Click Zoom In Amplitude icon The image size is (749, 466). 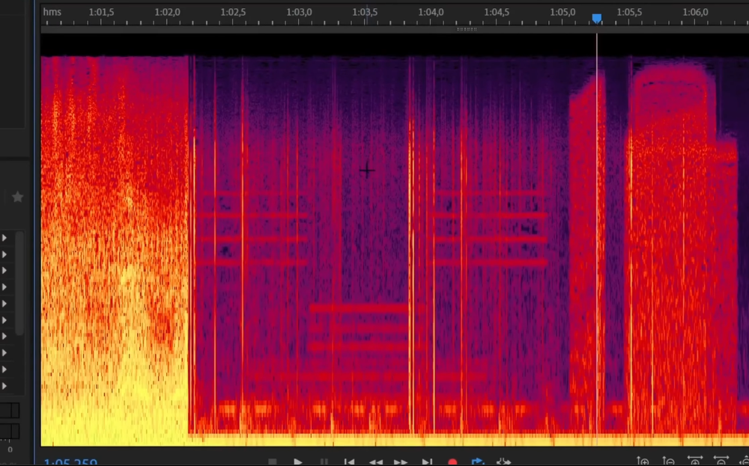point(643,462)
